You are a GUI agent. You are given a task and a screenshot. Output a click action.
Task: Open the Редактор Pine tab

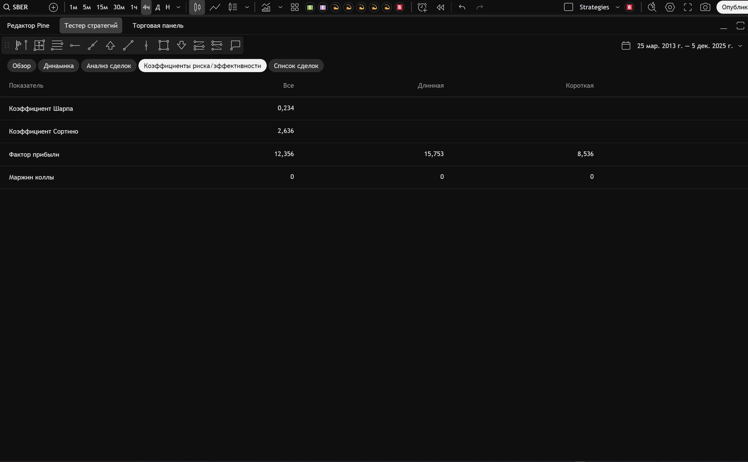(28, 26)
